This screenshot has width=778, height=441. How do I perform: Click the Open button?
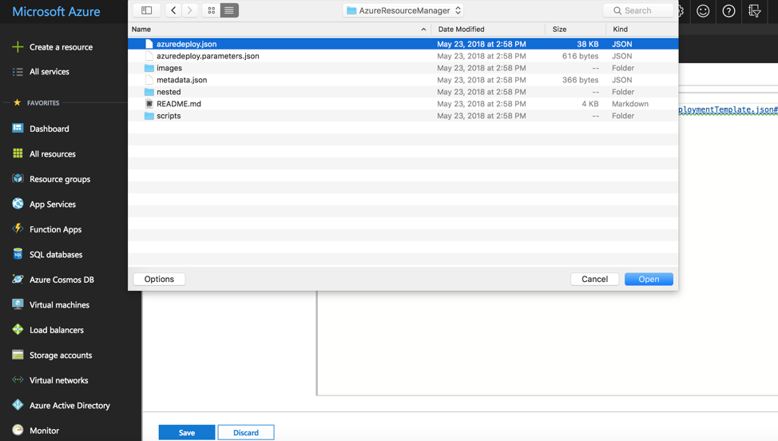tap(649, 279)
